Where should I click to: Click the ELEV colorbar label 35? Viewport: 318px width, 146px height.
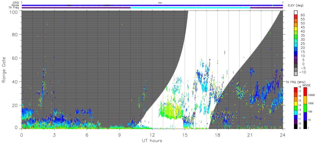click(x=302, y=36)
